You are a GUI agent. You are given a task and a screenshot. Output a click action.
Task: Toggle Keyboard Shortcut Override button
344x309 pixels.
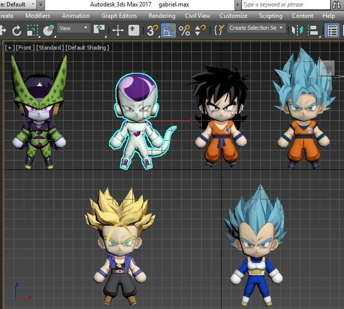[x=134, y=30]
